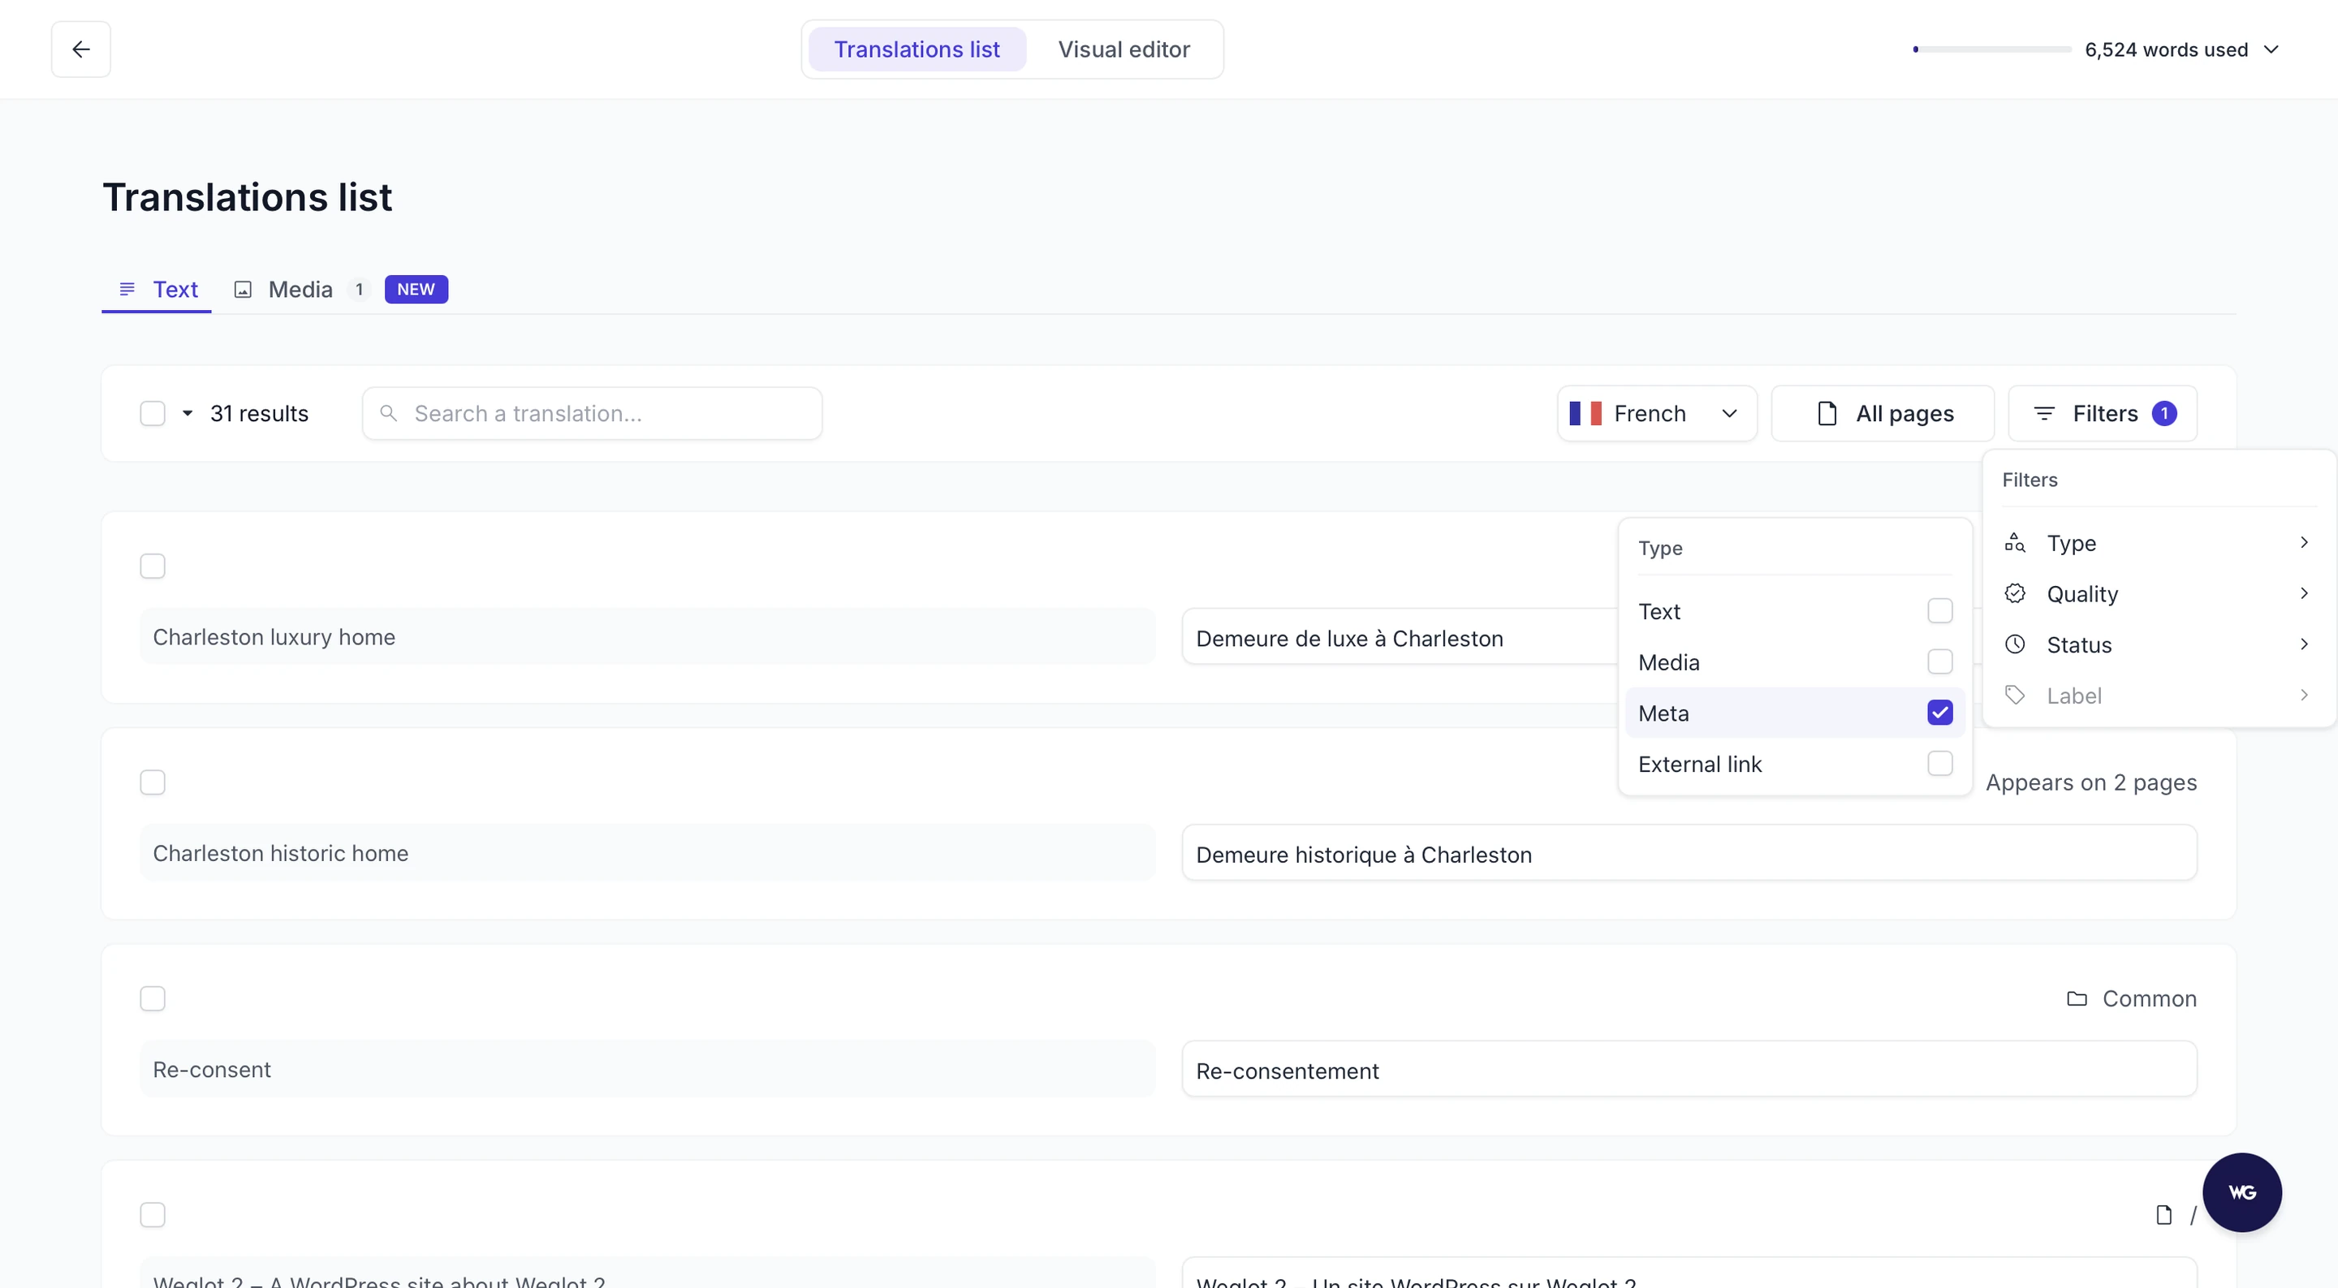Check the External link type filter
This screenshot has height=1288, width=2338.
click(x=1939, y=764)
